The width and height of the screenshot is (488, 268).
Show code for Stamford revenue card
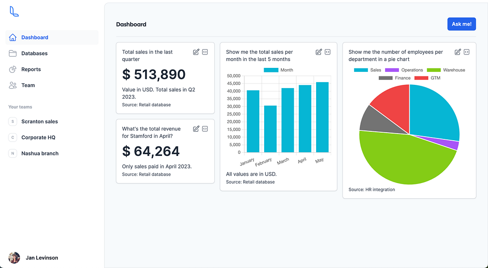click(x=205, y=129)
